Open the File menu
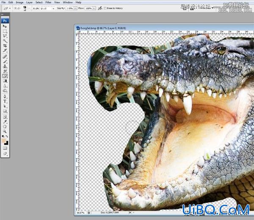Screen dimensions: 254x220 pyautogui.click(x=3, y=2)
